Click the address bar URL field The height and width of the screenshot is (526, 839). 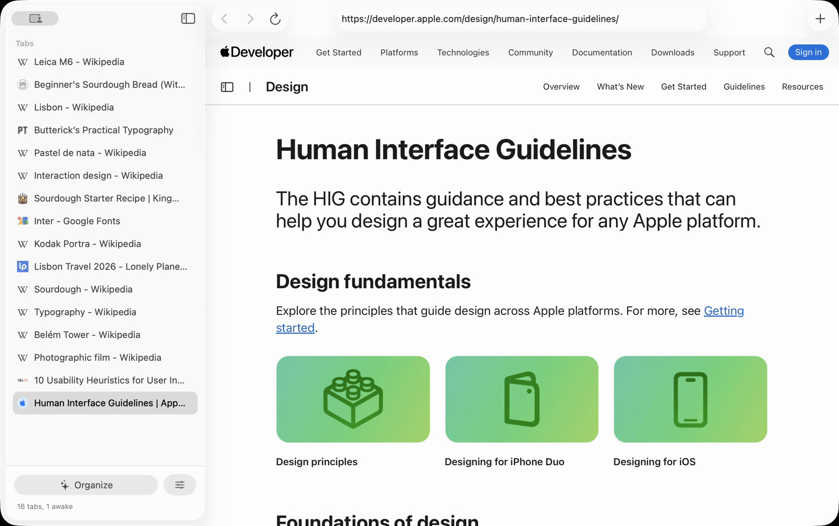[x=522, y=19]
